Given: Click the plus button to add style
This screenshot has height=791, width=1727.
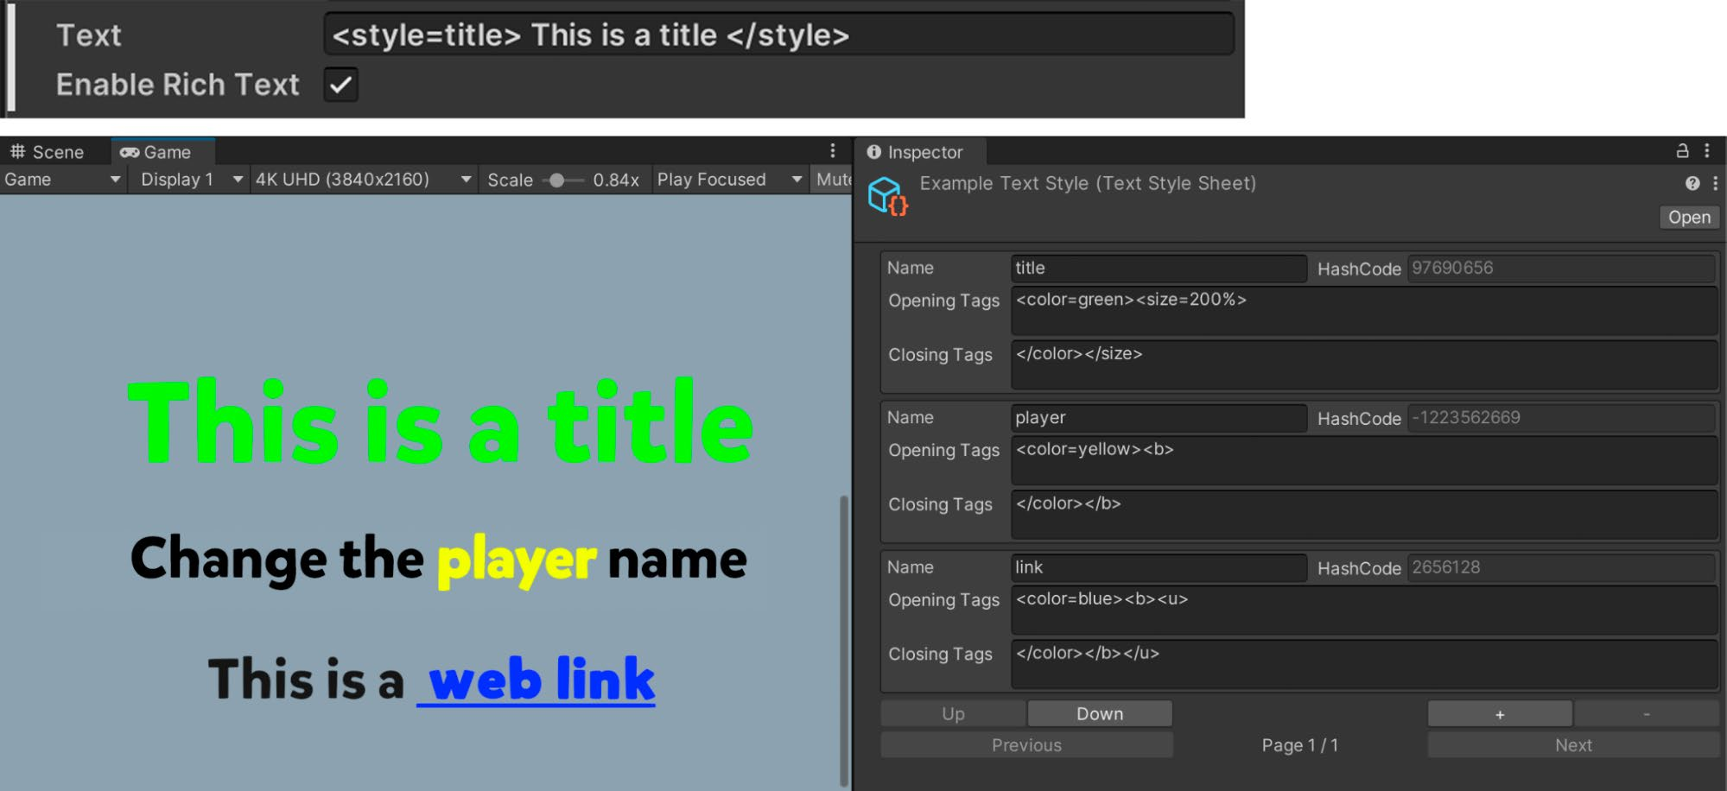Looking at the screenshot, I should (x=1500, y=714).
